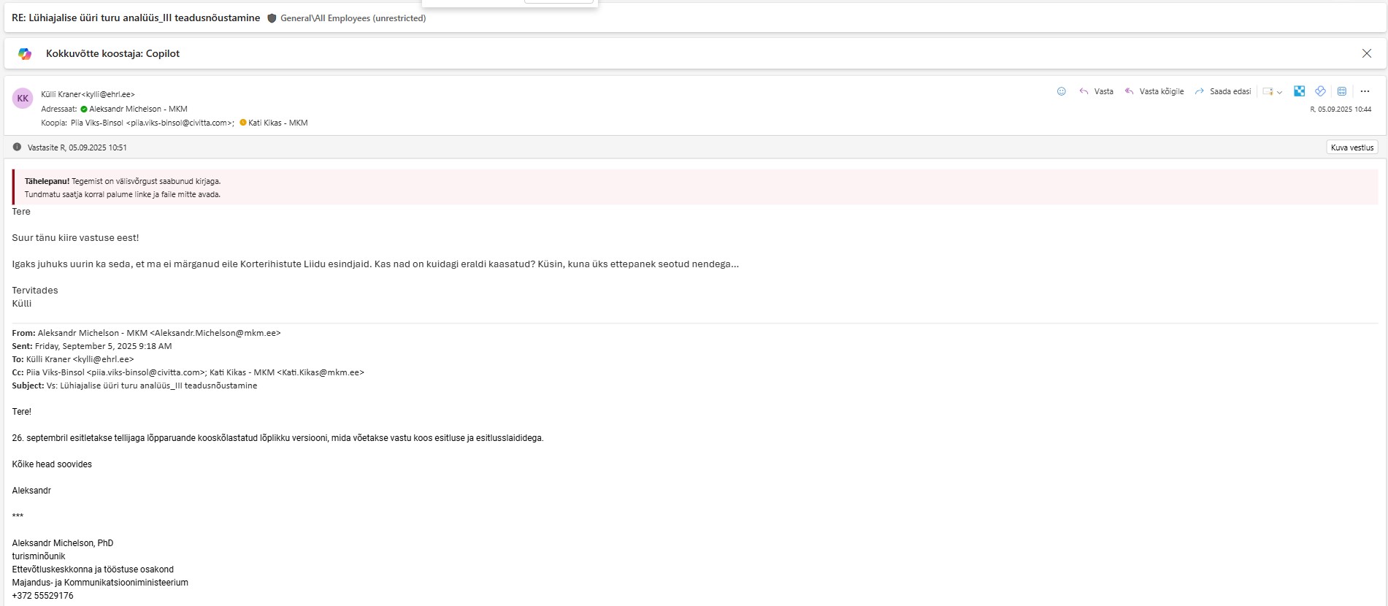Click the sensitivity label shield icon

272,18
